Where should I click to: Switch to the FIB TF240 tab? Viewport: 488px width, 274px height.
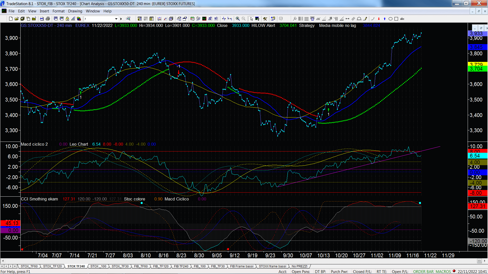(181, 266)
